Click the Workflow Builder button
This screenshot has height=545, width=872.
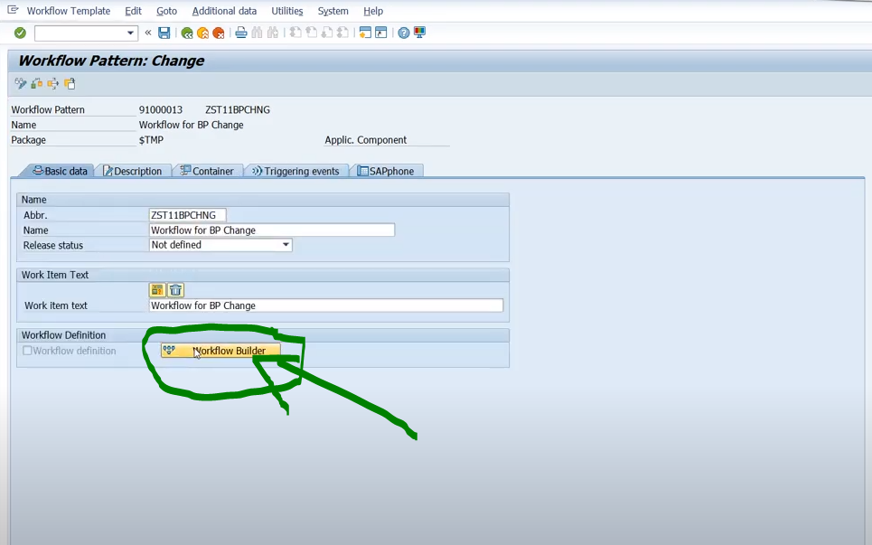pyautogui.click(x=220, y=351)
